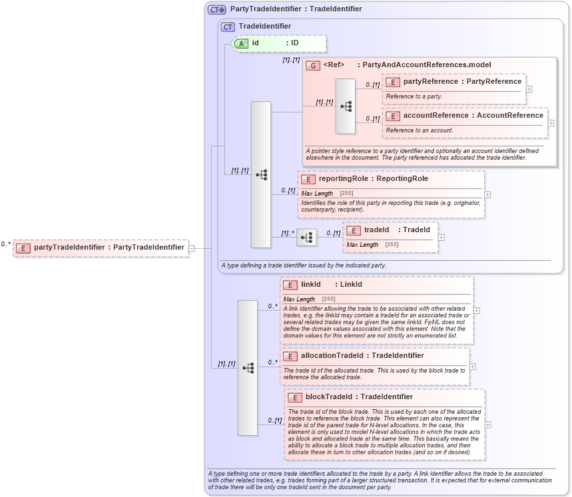Click 'allocationTradeId : TradeIdentifier' label
The image size is (572, 497).
pos(362,356)
